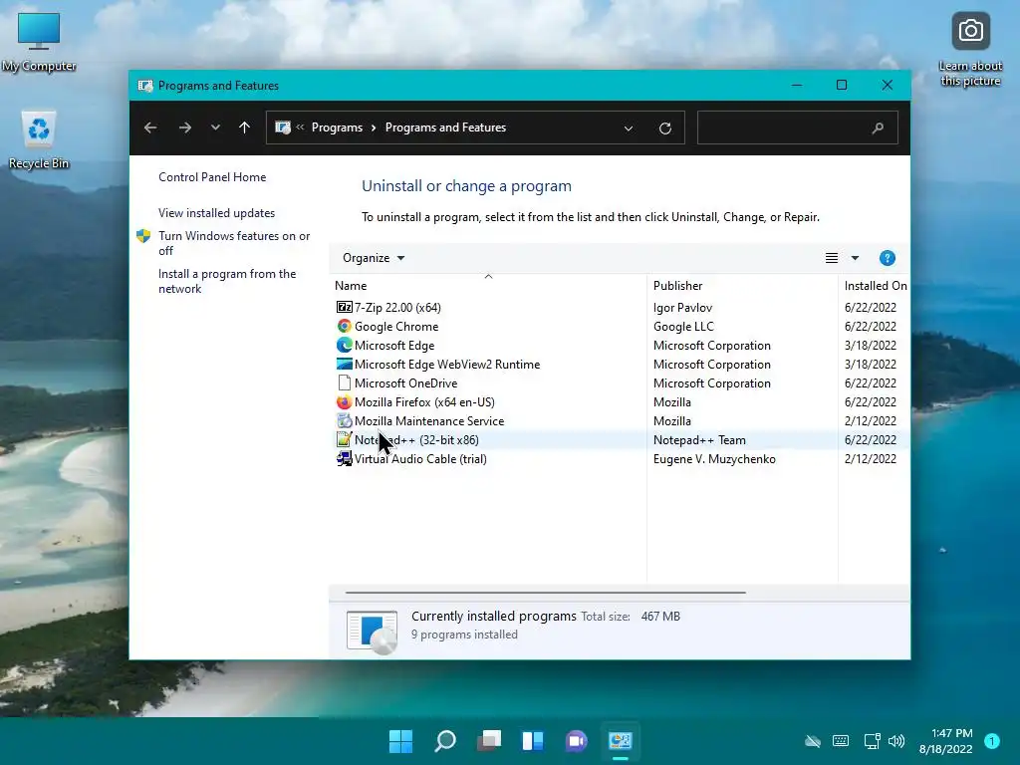Click the 7-Zip program icon

tap(344, 307)
